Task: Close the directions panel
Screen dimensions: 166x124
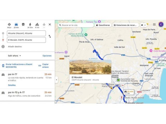Action: point(50,25)
